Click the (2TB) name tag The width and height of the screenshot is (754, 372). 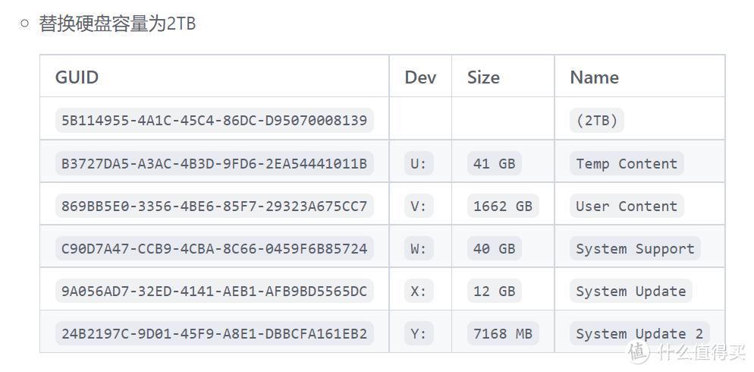[596, 121]
